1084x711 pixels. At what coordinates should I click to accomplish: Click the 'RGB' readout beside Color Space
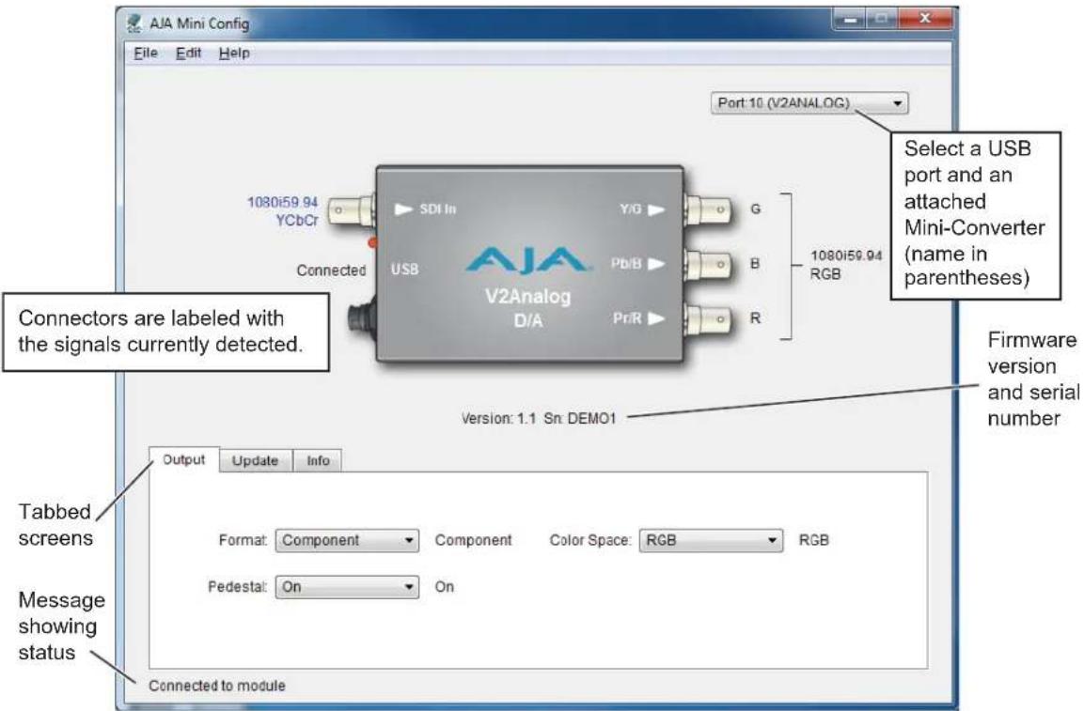coord(813,540)
